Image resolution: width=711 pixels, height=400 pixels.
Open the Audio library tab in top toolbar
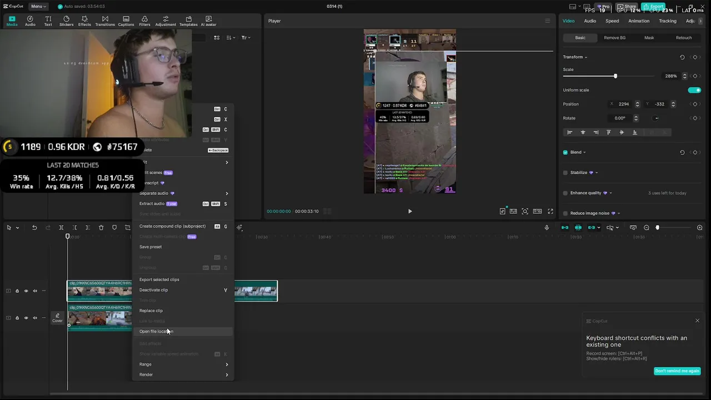click(30, 21)
